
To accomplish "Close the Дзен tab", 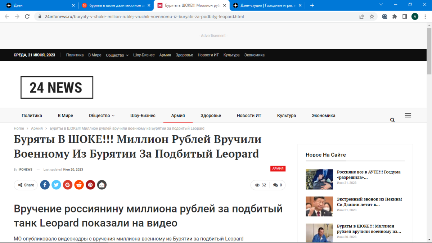I will pos(73,5).
